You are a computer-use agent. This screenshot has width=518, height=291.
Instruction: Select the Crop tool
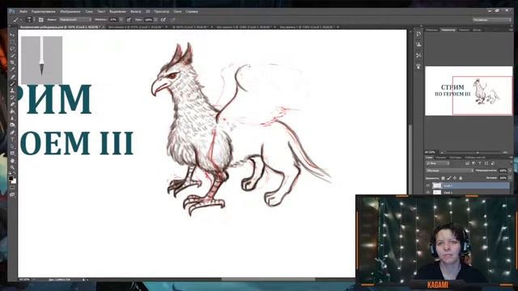click(x=12, y=62)
